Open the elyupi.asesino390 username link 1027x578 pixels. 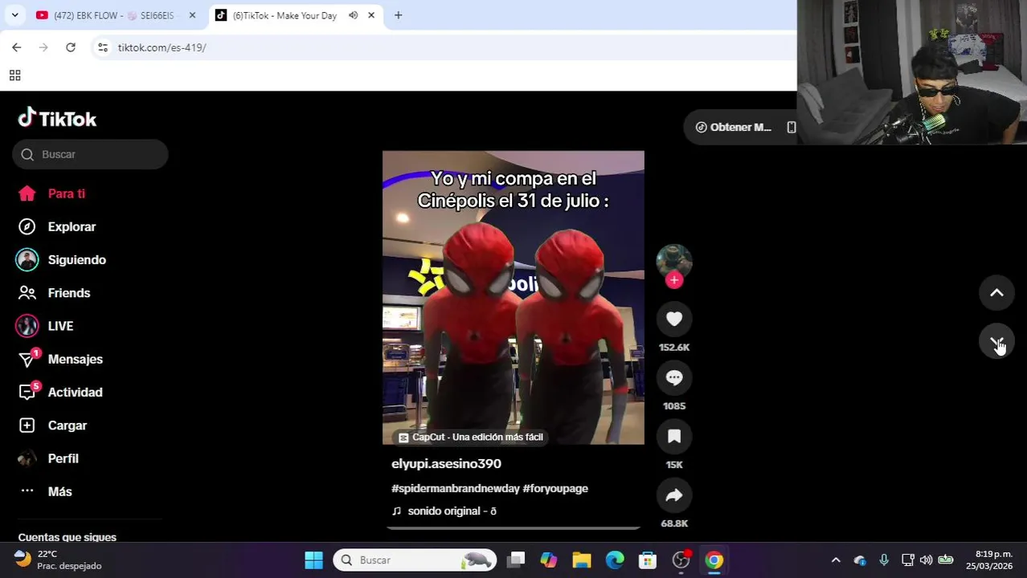pos(446,464)
